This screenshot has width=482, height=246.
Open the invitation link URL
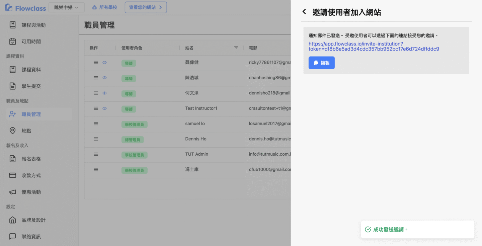point(374,46)
